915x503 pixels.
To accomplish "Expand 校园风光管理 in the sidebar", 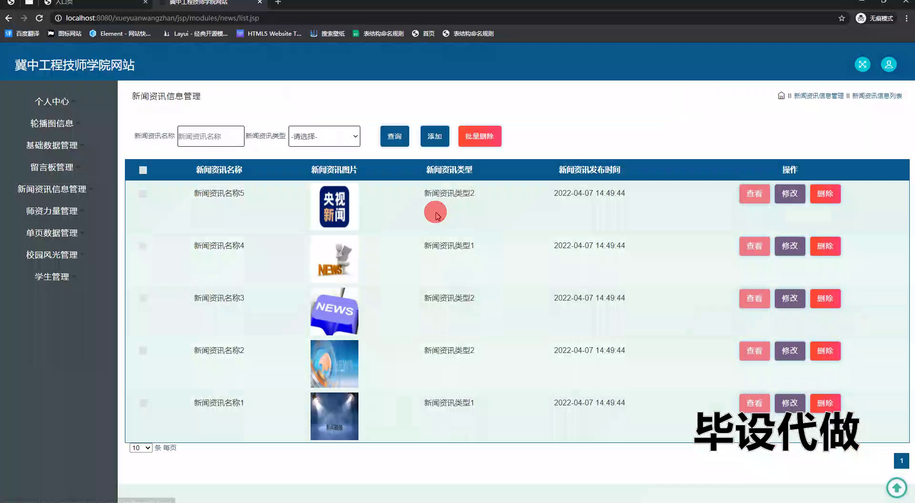I will (x=52, y=255).
